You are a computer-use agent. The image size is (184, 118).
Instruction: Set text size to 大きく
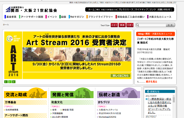pos(130,25)
